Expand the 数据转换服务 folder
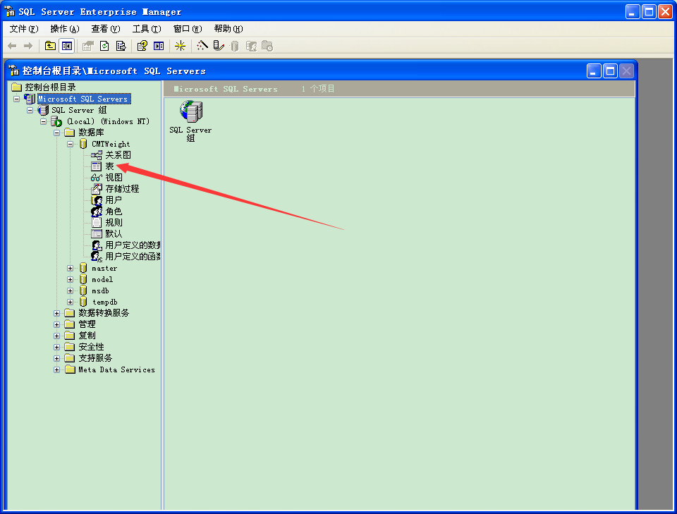Image resolution: width=677 pixels, height=514 pixels. coord(56,313)
